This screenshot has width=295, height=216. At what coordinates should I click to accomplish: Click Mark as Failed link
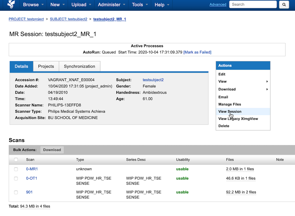click(197, 52)
